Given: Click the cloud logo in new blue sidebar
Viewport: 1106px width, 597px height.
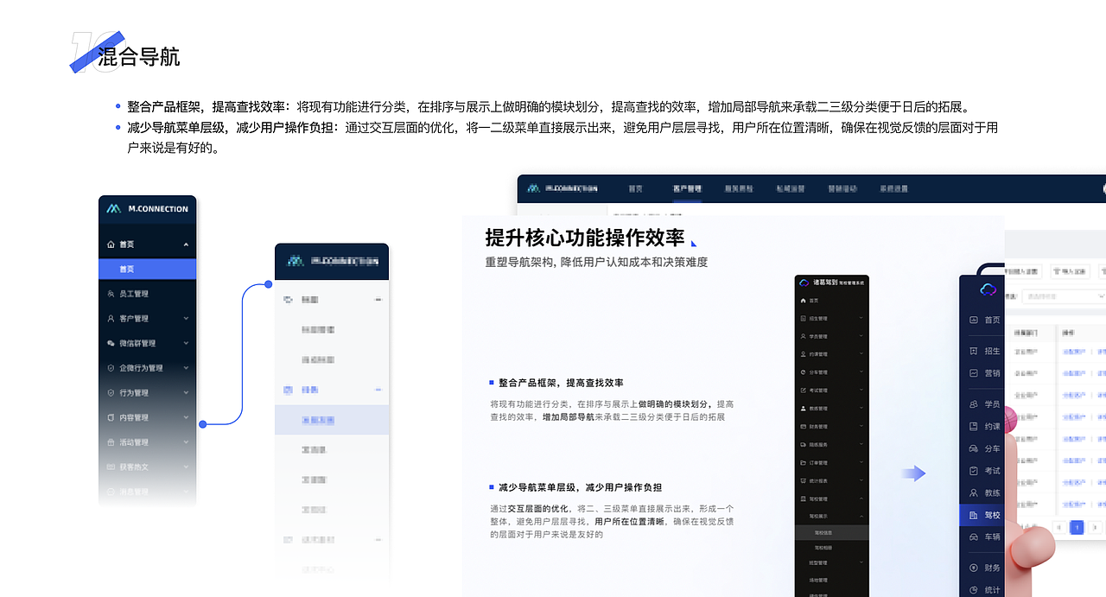Looking at the screenshot, I should 988,290.
